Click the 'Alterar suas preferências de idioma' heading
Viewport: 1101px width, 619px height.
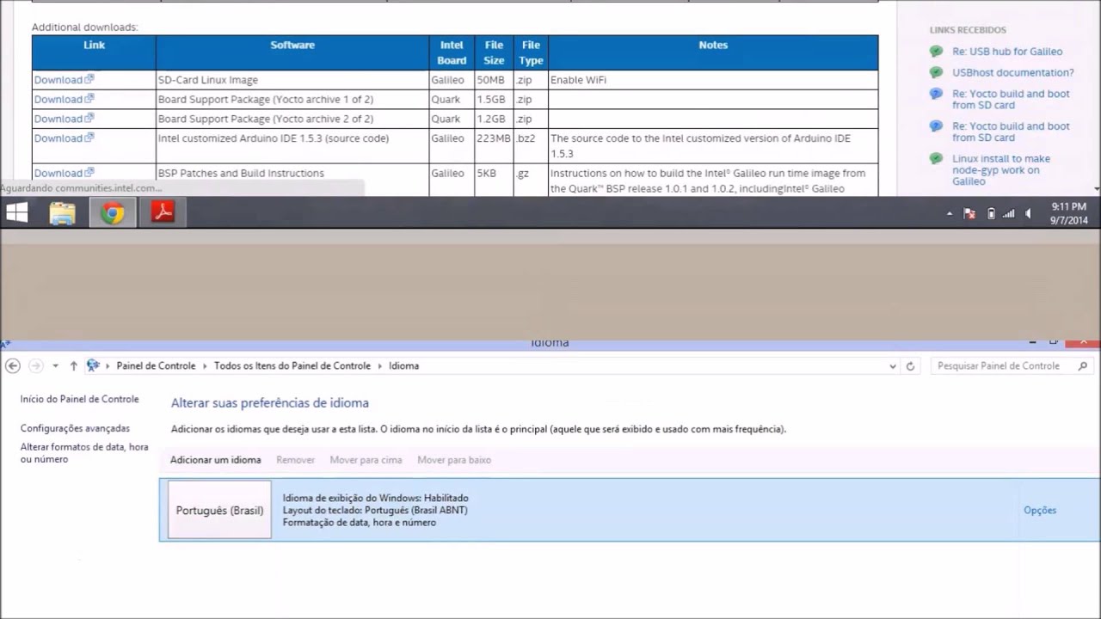click(x=270, y=402)
